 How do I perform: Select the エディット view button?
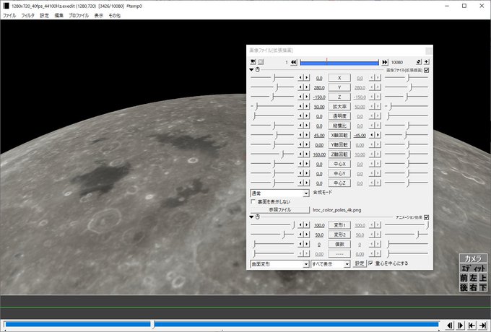click(x=473, y=268)
